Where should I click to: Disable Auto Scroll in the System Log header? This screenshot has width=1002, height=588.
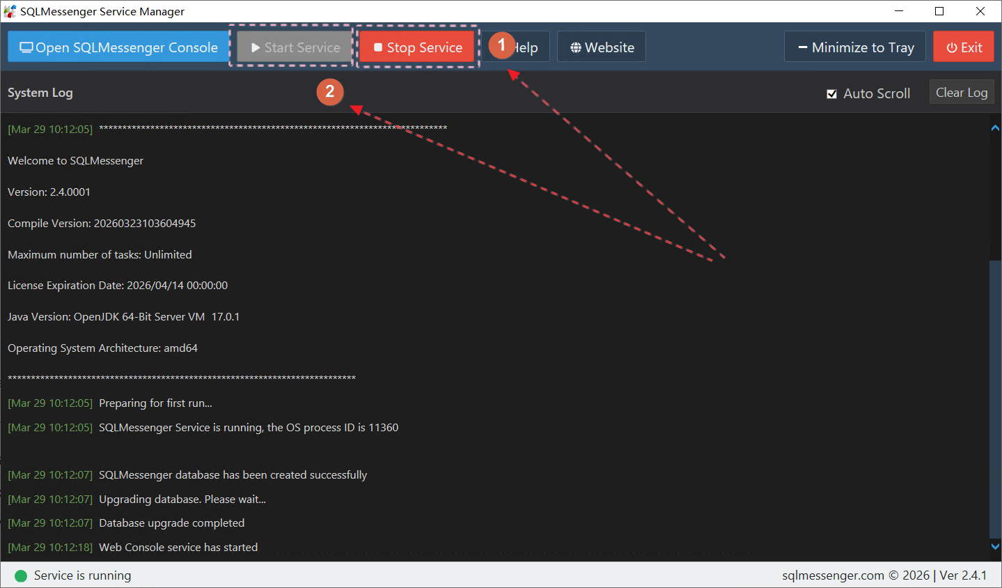[x=832, y=93]
